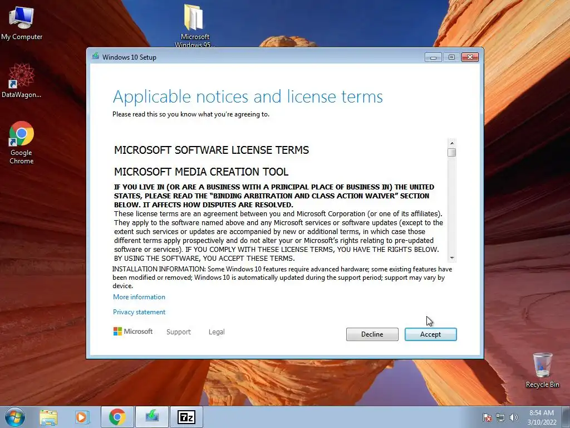Launch the Google Chrome desktop shortcut
Image resolution: width=570 pixels, height=428 pixels.
pyautogui.click(x=22, y=142)
